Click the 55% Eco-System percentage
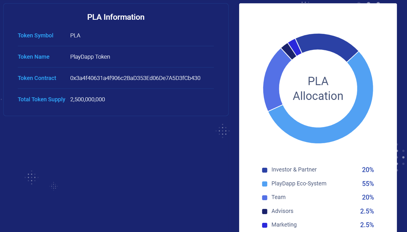This screenshot has height=232, width=407. (x=368, y=184)
